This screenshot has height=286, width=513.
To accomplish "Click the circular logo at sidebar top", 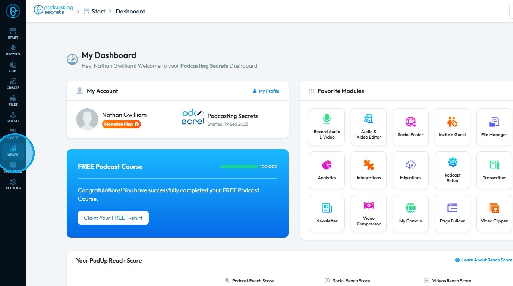I will 13,11.
